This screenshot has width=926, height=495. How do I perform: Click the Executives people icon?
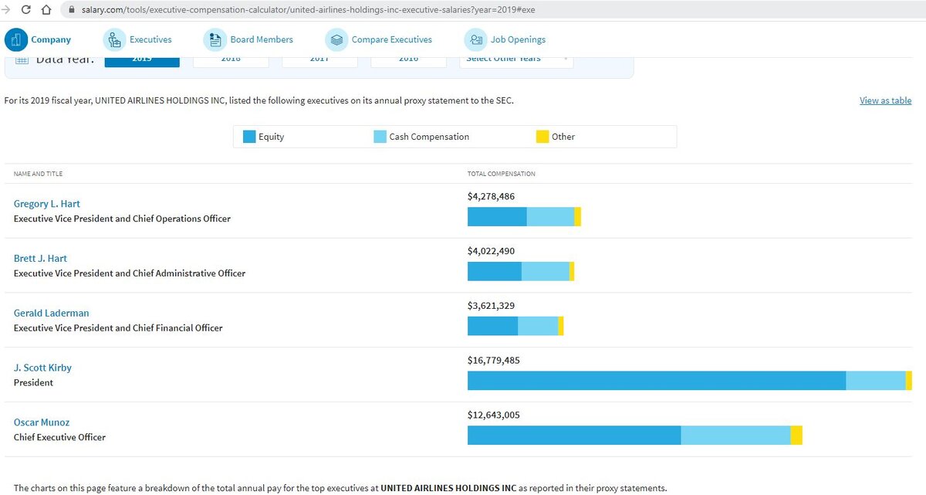tap(114, 39)
